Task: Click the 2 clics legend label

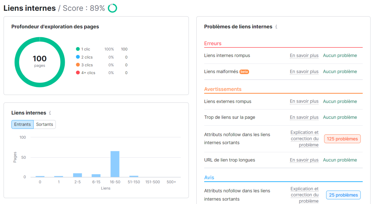Action: click(87, 57)
